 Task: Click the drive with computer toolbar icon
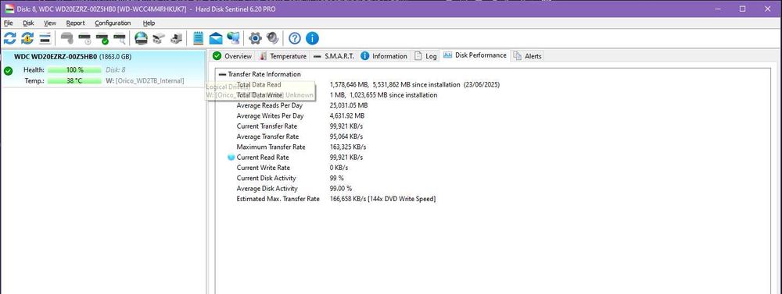point(176,38)
